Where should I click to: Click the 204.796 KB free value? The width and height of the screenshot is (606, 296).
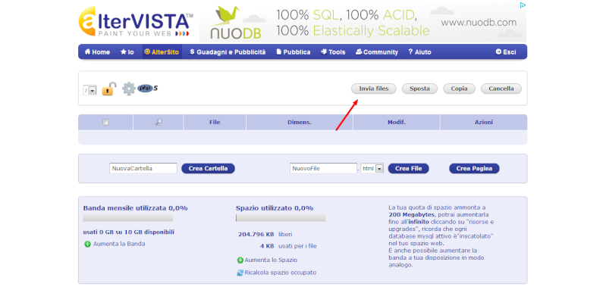pos(256,234)
